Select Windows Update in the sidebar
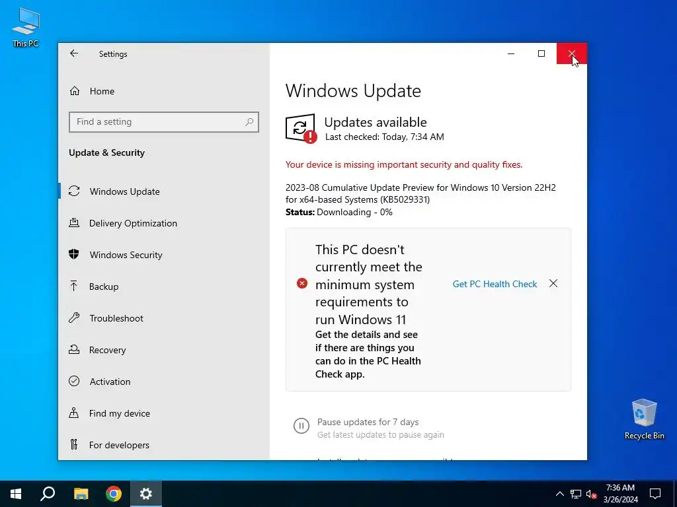Screen dimensions: 677x507 click(x=164, y=191)
